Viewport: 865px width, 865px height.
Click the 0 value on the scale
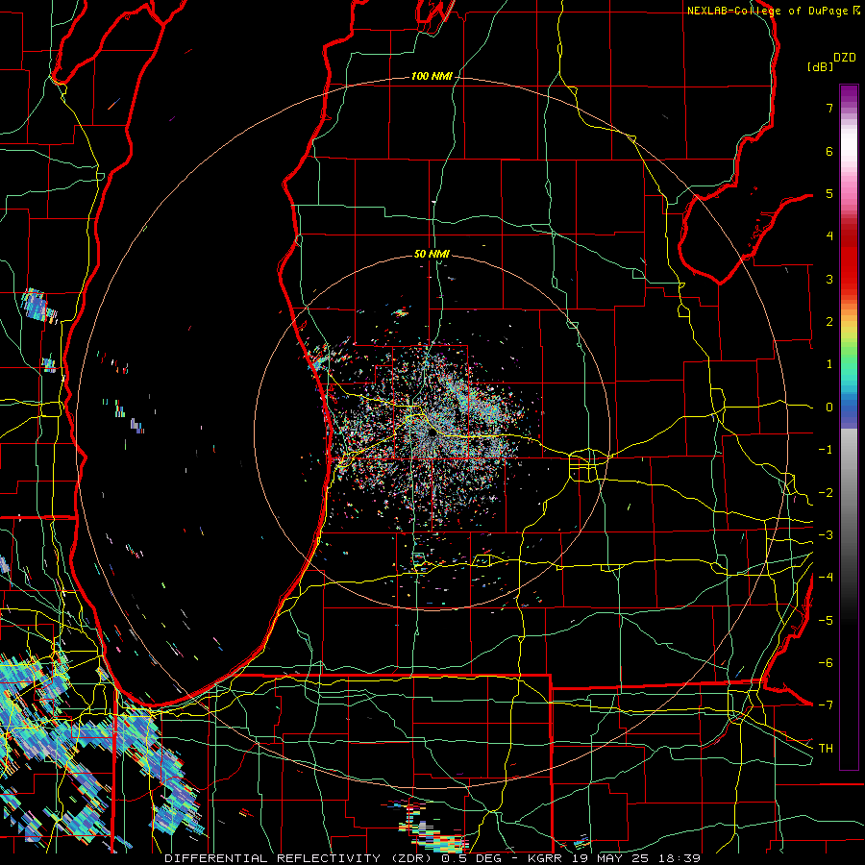click(x=829, y=408)
